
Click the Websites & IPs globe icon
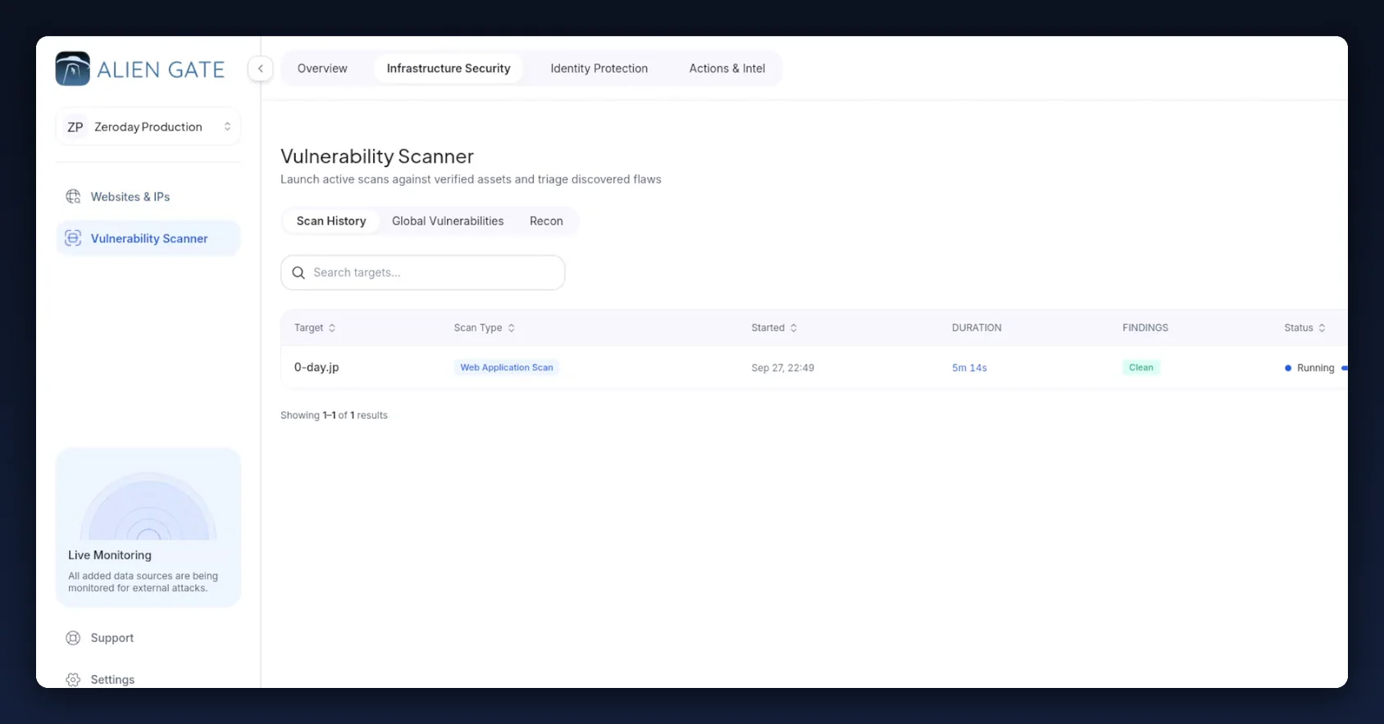click(73, 197)
